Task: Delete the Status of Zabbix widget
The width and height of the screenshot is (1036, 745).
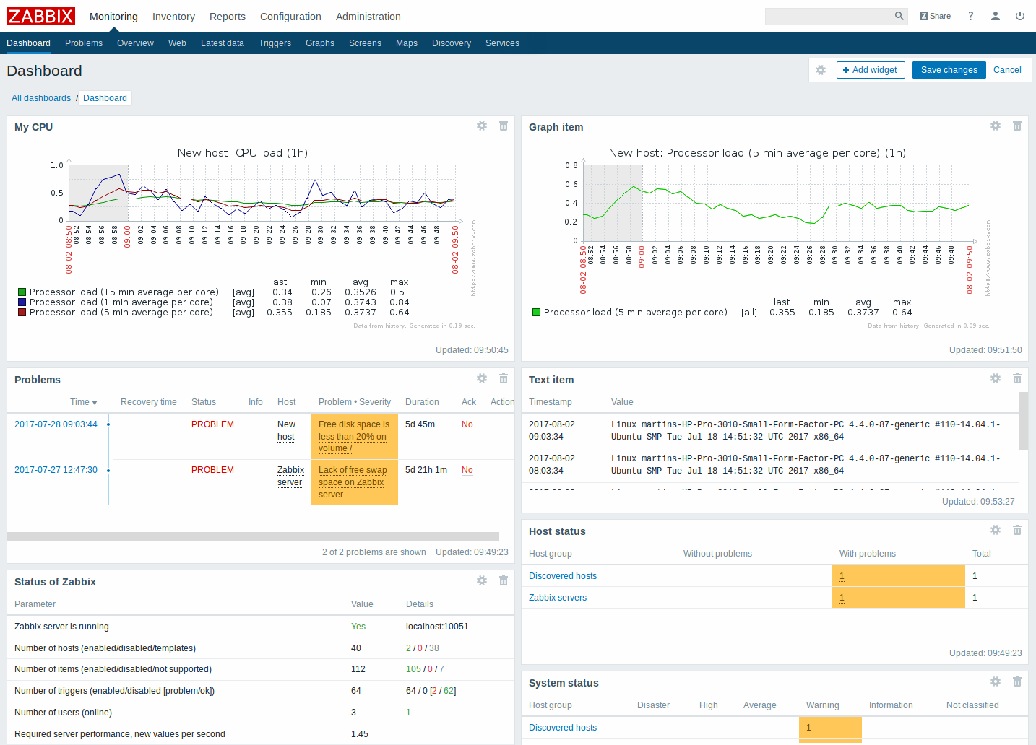Action: point(504,580)
